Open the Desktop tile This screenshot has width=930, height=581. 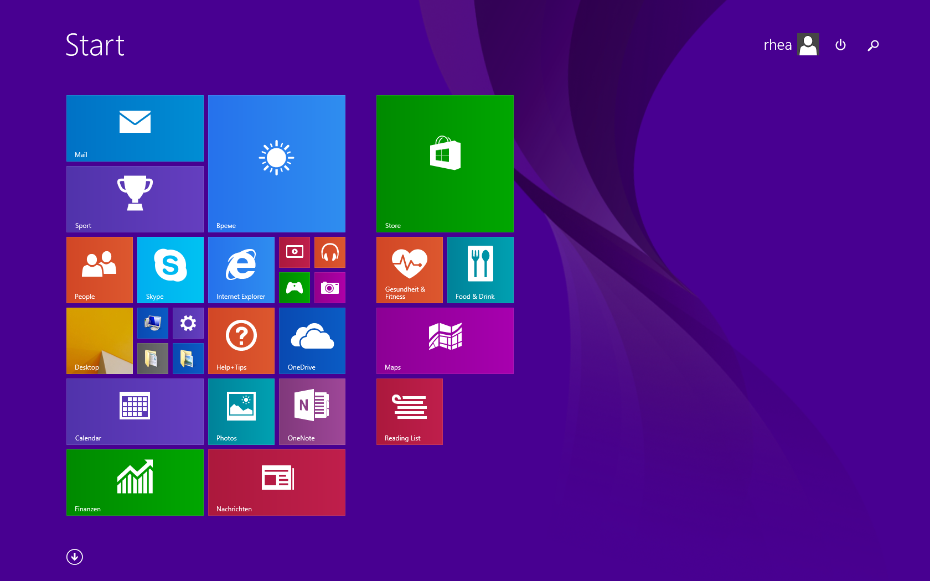coord(99,340)
